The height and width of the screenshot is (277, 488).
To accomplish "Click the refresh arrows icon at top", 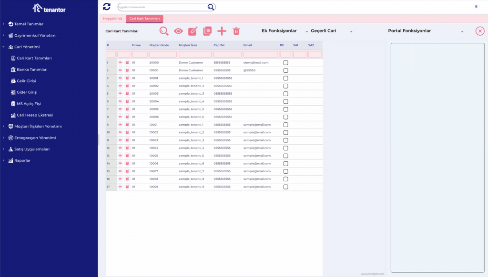I will pyautogui.click(x=107, y=7).
